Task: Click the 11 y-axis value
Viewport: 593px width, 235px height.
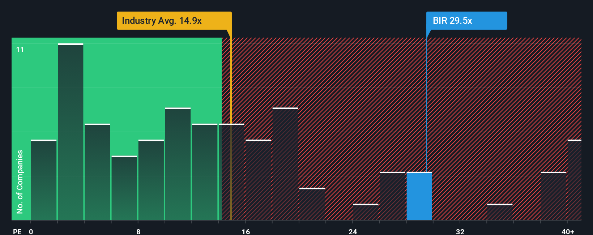Action: pyautogui.click(x=20, y=50)
